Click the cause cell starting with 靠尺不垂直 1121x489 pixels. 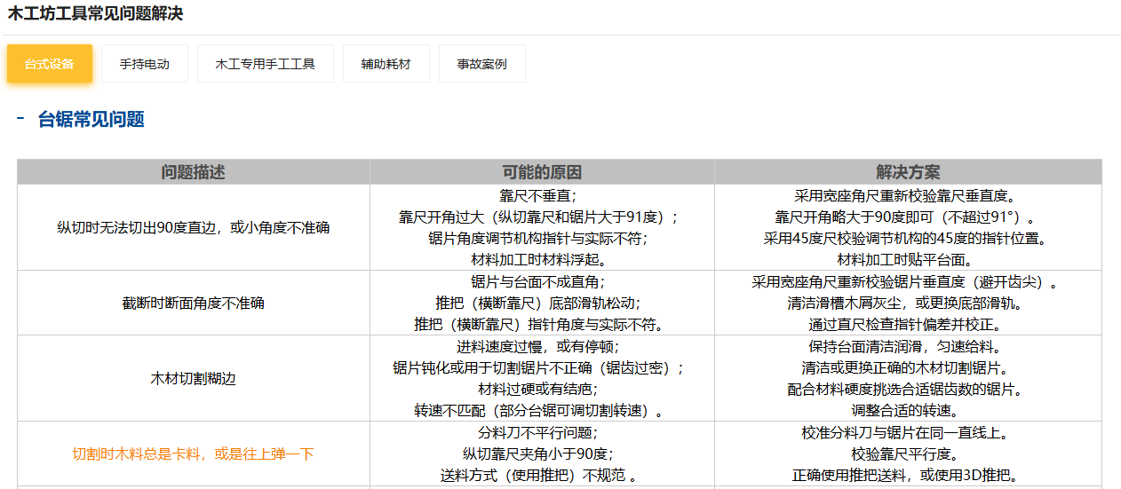click(x=542, y=227)
